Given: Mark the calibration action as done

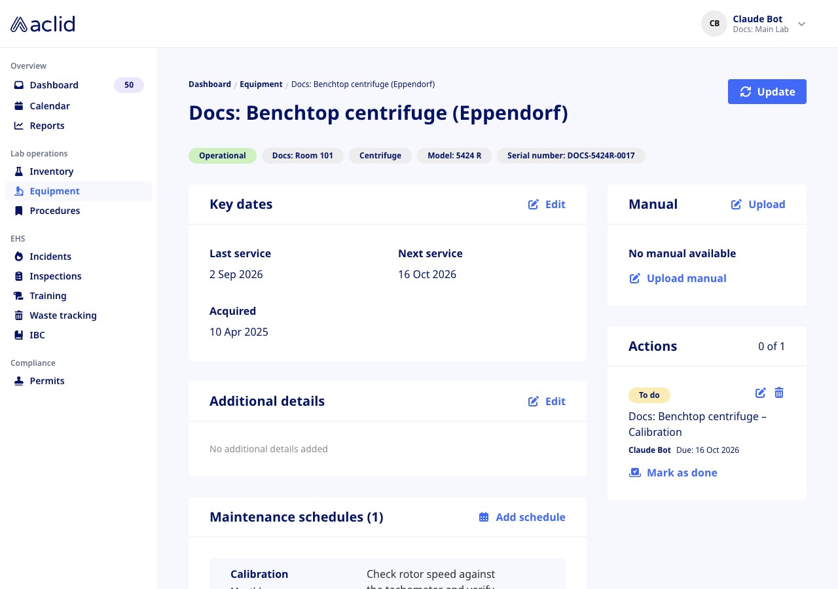Looking at the screenshot, I should [x=673, y=473].
